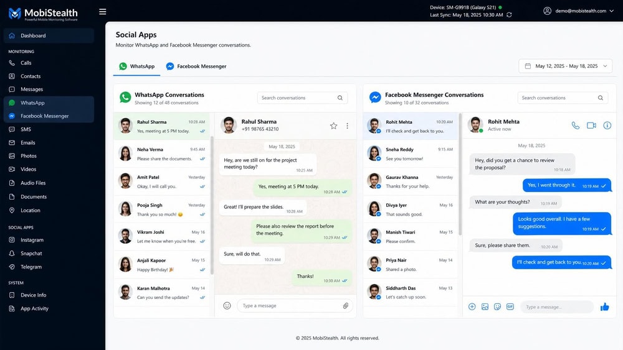
Task: Click search magnifier in Facebook Messenger Conversations
Action: pyautogui.click(x=601, y=98)
